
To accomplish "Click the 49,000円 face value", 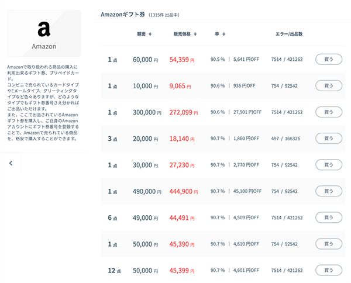I will pos(145,218).
